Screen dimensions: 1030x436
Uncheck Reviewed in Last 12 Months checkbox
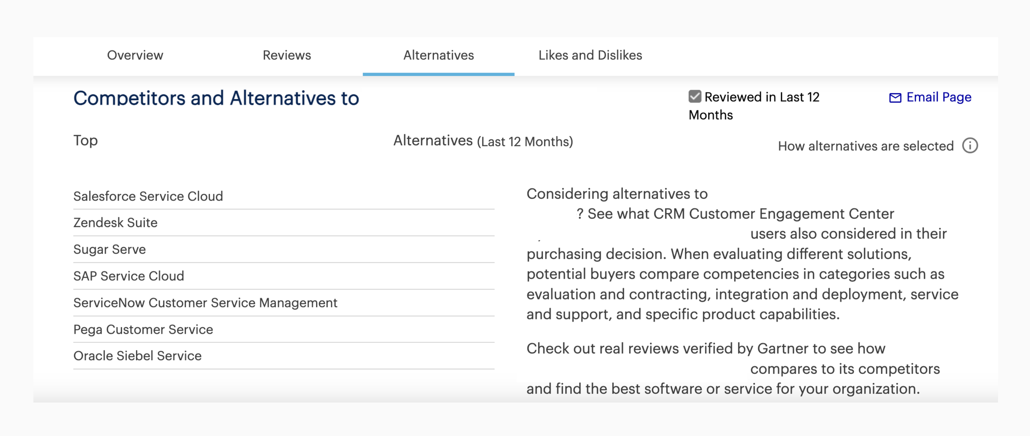coord(695,97)
